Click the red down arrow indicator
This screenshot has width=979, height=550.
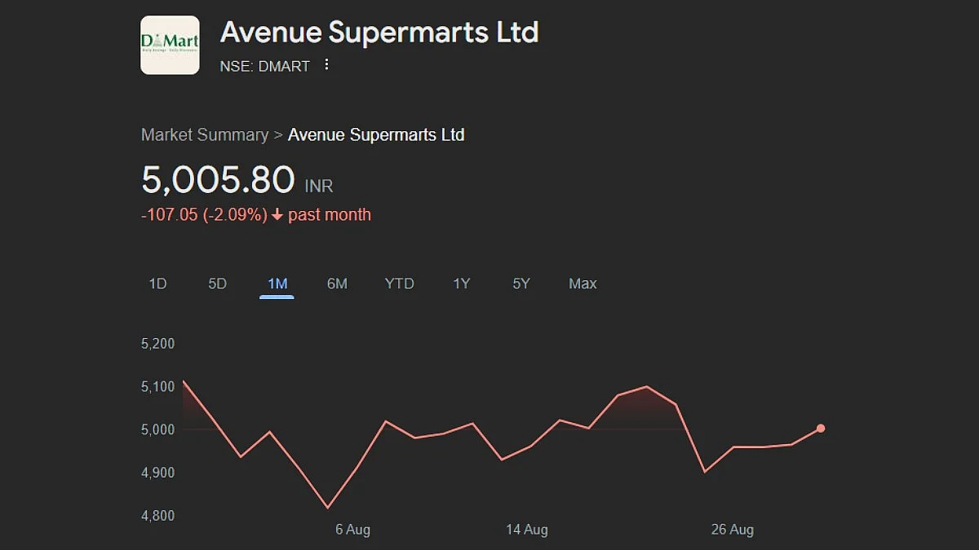pos(277,215)
